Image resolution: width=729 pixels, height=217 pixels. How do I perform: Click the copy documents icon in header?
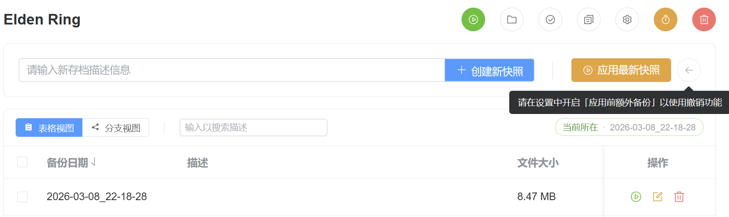tap(588, 19)
